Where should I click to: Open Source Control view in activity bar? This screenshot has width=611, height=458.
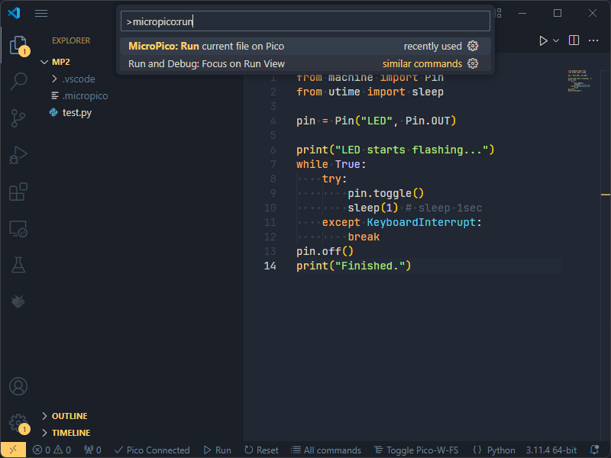(18, 118)
